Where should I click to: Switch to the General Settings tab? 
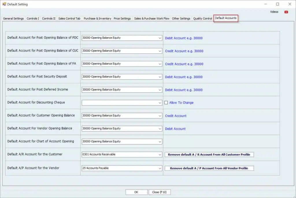pyautogui.click(x=13, y=18)
